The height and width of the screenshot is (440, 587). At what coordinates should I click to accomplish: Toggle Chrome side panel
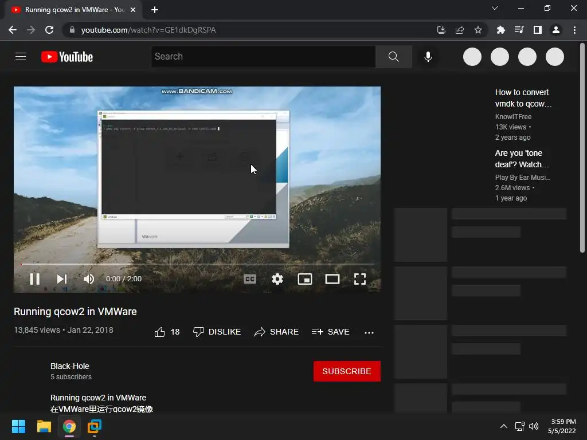[538, 30]
